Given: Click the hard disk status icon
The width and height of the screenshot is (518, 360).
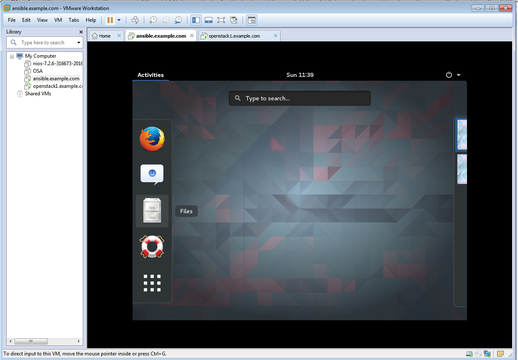Looking at the screenshot, I should 470,354.
